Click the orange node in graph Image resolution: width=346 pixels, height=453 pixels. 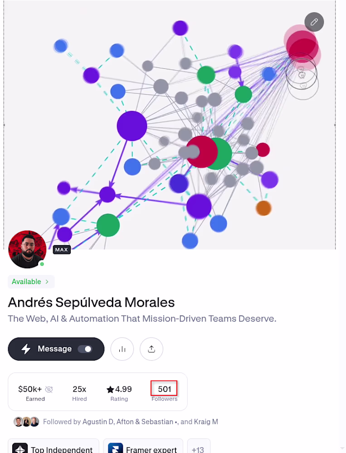pos(263,208)
